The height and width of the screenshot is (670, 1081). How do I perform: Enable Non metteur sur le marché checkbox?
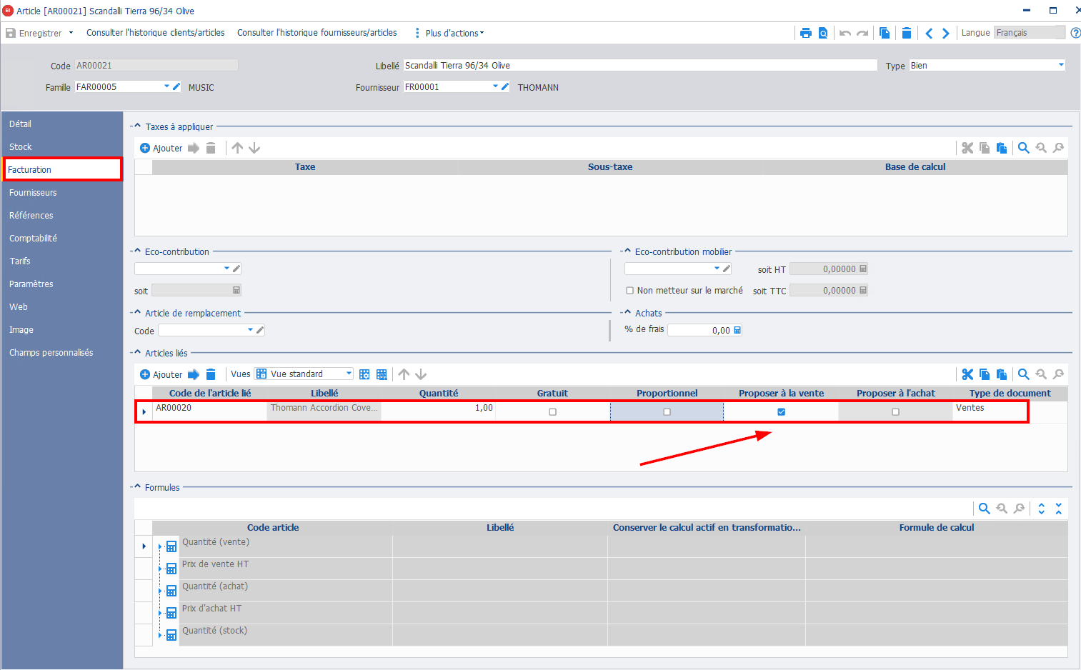(x=629, y=291)
